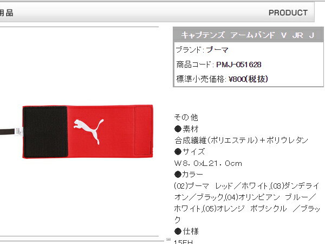This screenshot has width=325, height=244.
Task: Click the small icon below the image frame
Action: (168, 240)
